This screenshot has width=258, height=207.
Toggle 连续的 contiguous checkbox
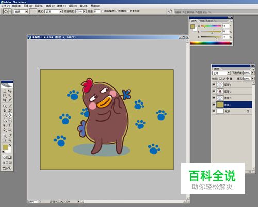click(117, 11)
